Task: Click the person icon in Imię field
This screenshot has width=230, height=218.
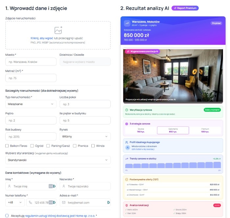Action: coord(10,186)
